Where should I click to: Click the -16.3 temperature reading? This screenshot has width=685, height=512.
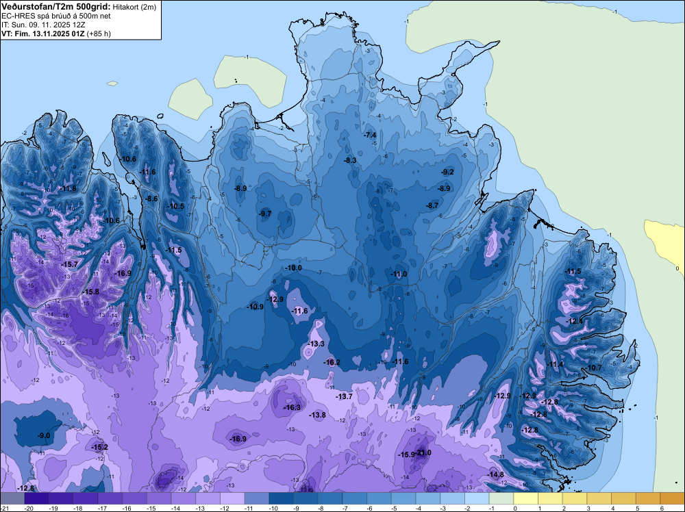tap(292, 408)
